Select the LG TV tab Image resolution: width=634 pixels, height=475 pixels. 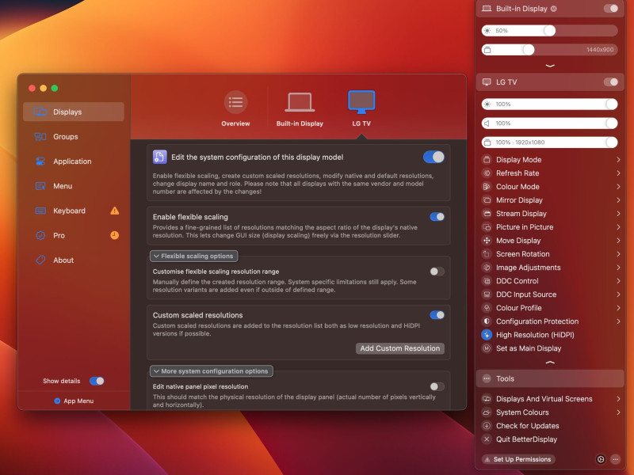pos(361,109)
